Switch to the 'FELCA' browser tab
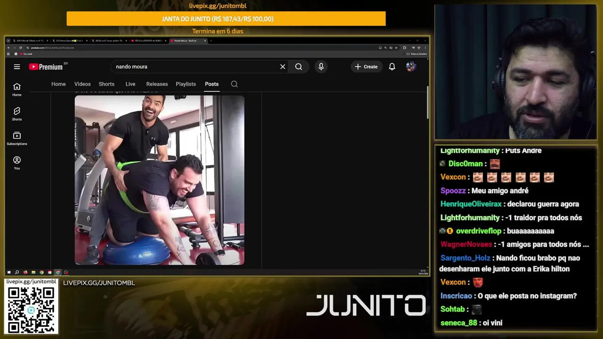 [148, 40]
